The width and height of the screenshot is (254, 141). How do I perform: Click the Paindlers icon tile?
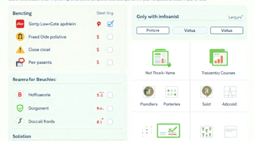click(x=149, y=92)
